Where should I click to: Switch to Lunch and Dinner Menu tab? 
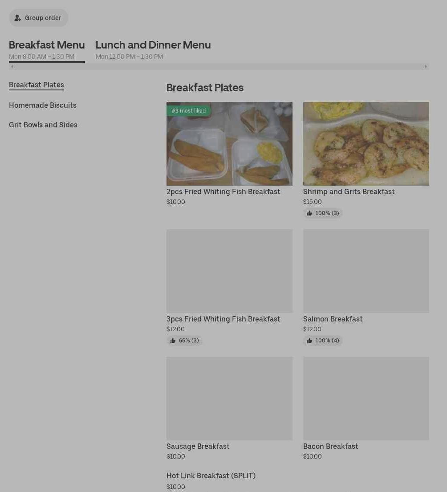[x=153, y=45]
